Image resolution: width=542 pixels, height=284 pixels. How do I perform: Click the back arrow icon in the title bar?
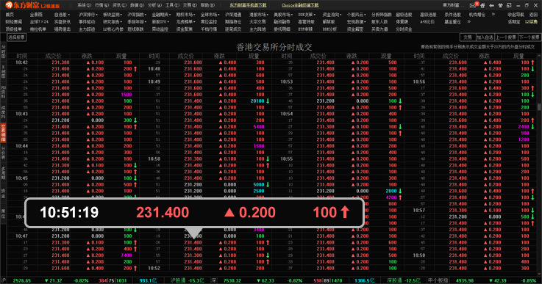pos(491,6)
